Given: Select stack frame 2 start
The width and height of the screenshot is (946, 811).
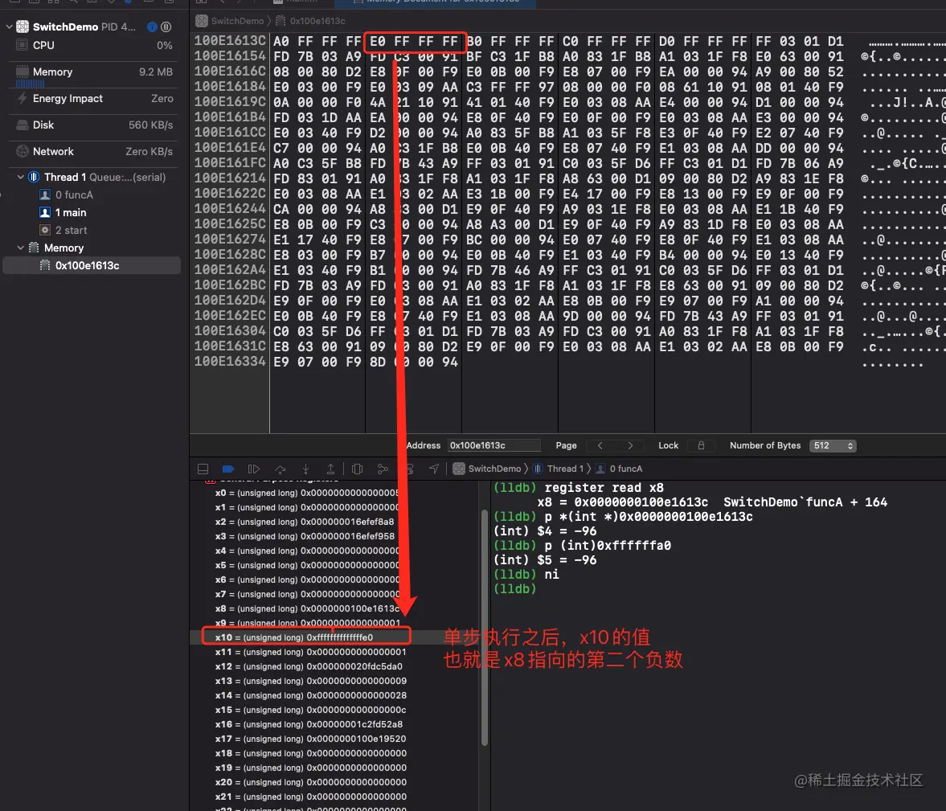Looking at the screenshot, I should (94, 230).
